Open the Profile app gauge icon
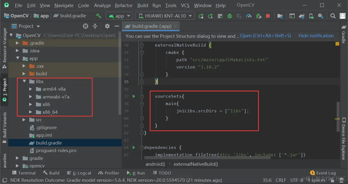This screenshot has width=348, height=184. (249, 16)
